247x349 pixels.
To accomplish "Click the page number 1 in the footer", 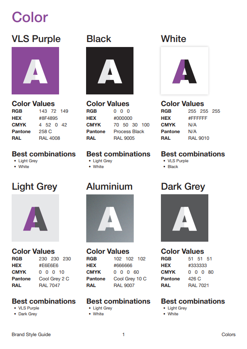I will tap(123, 334).
